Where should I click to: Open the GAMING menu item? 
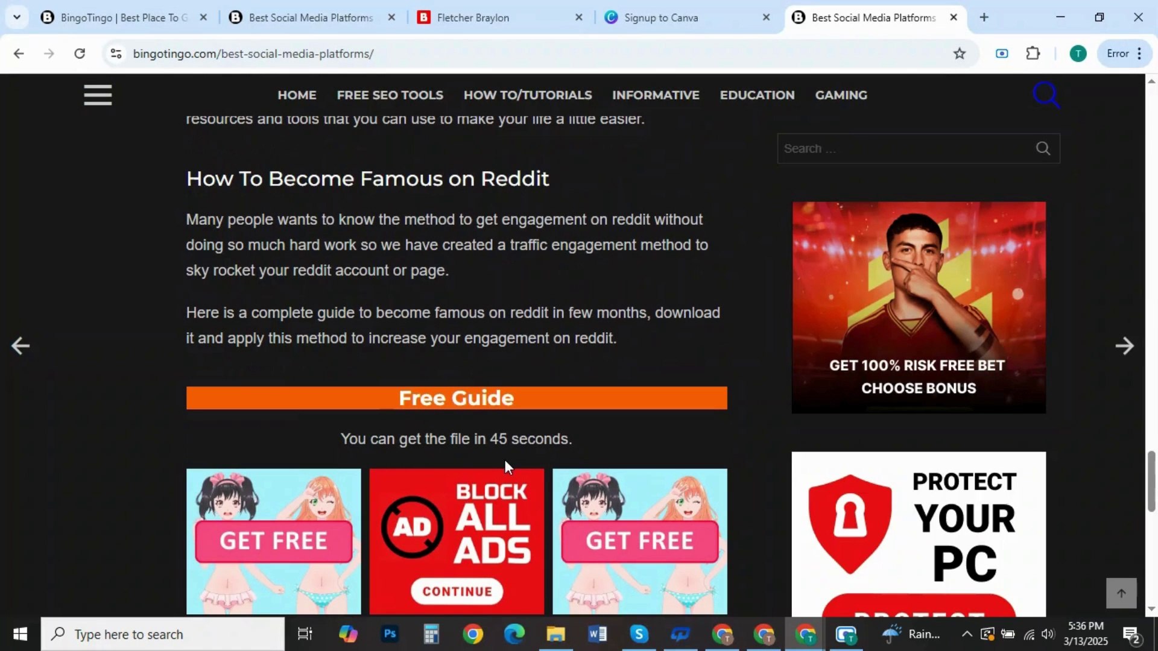[x=841, y=95]
